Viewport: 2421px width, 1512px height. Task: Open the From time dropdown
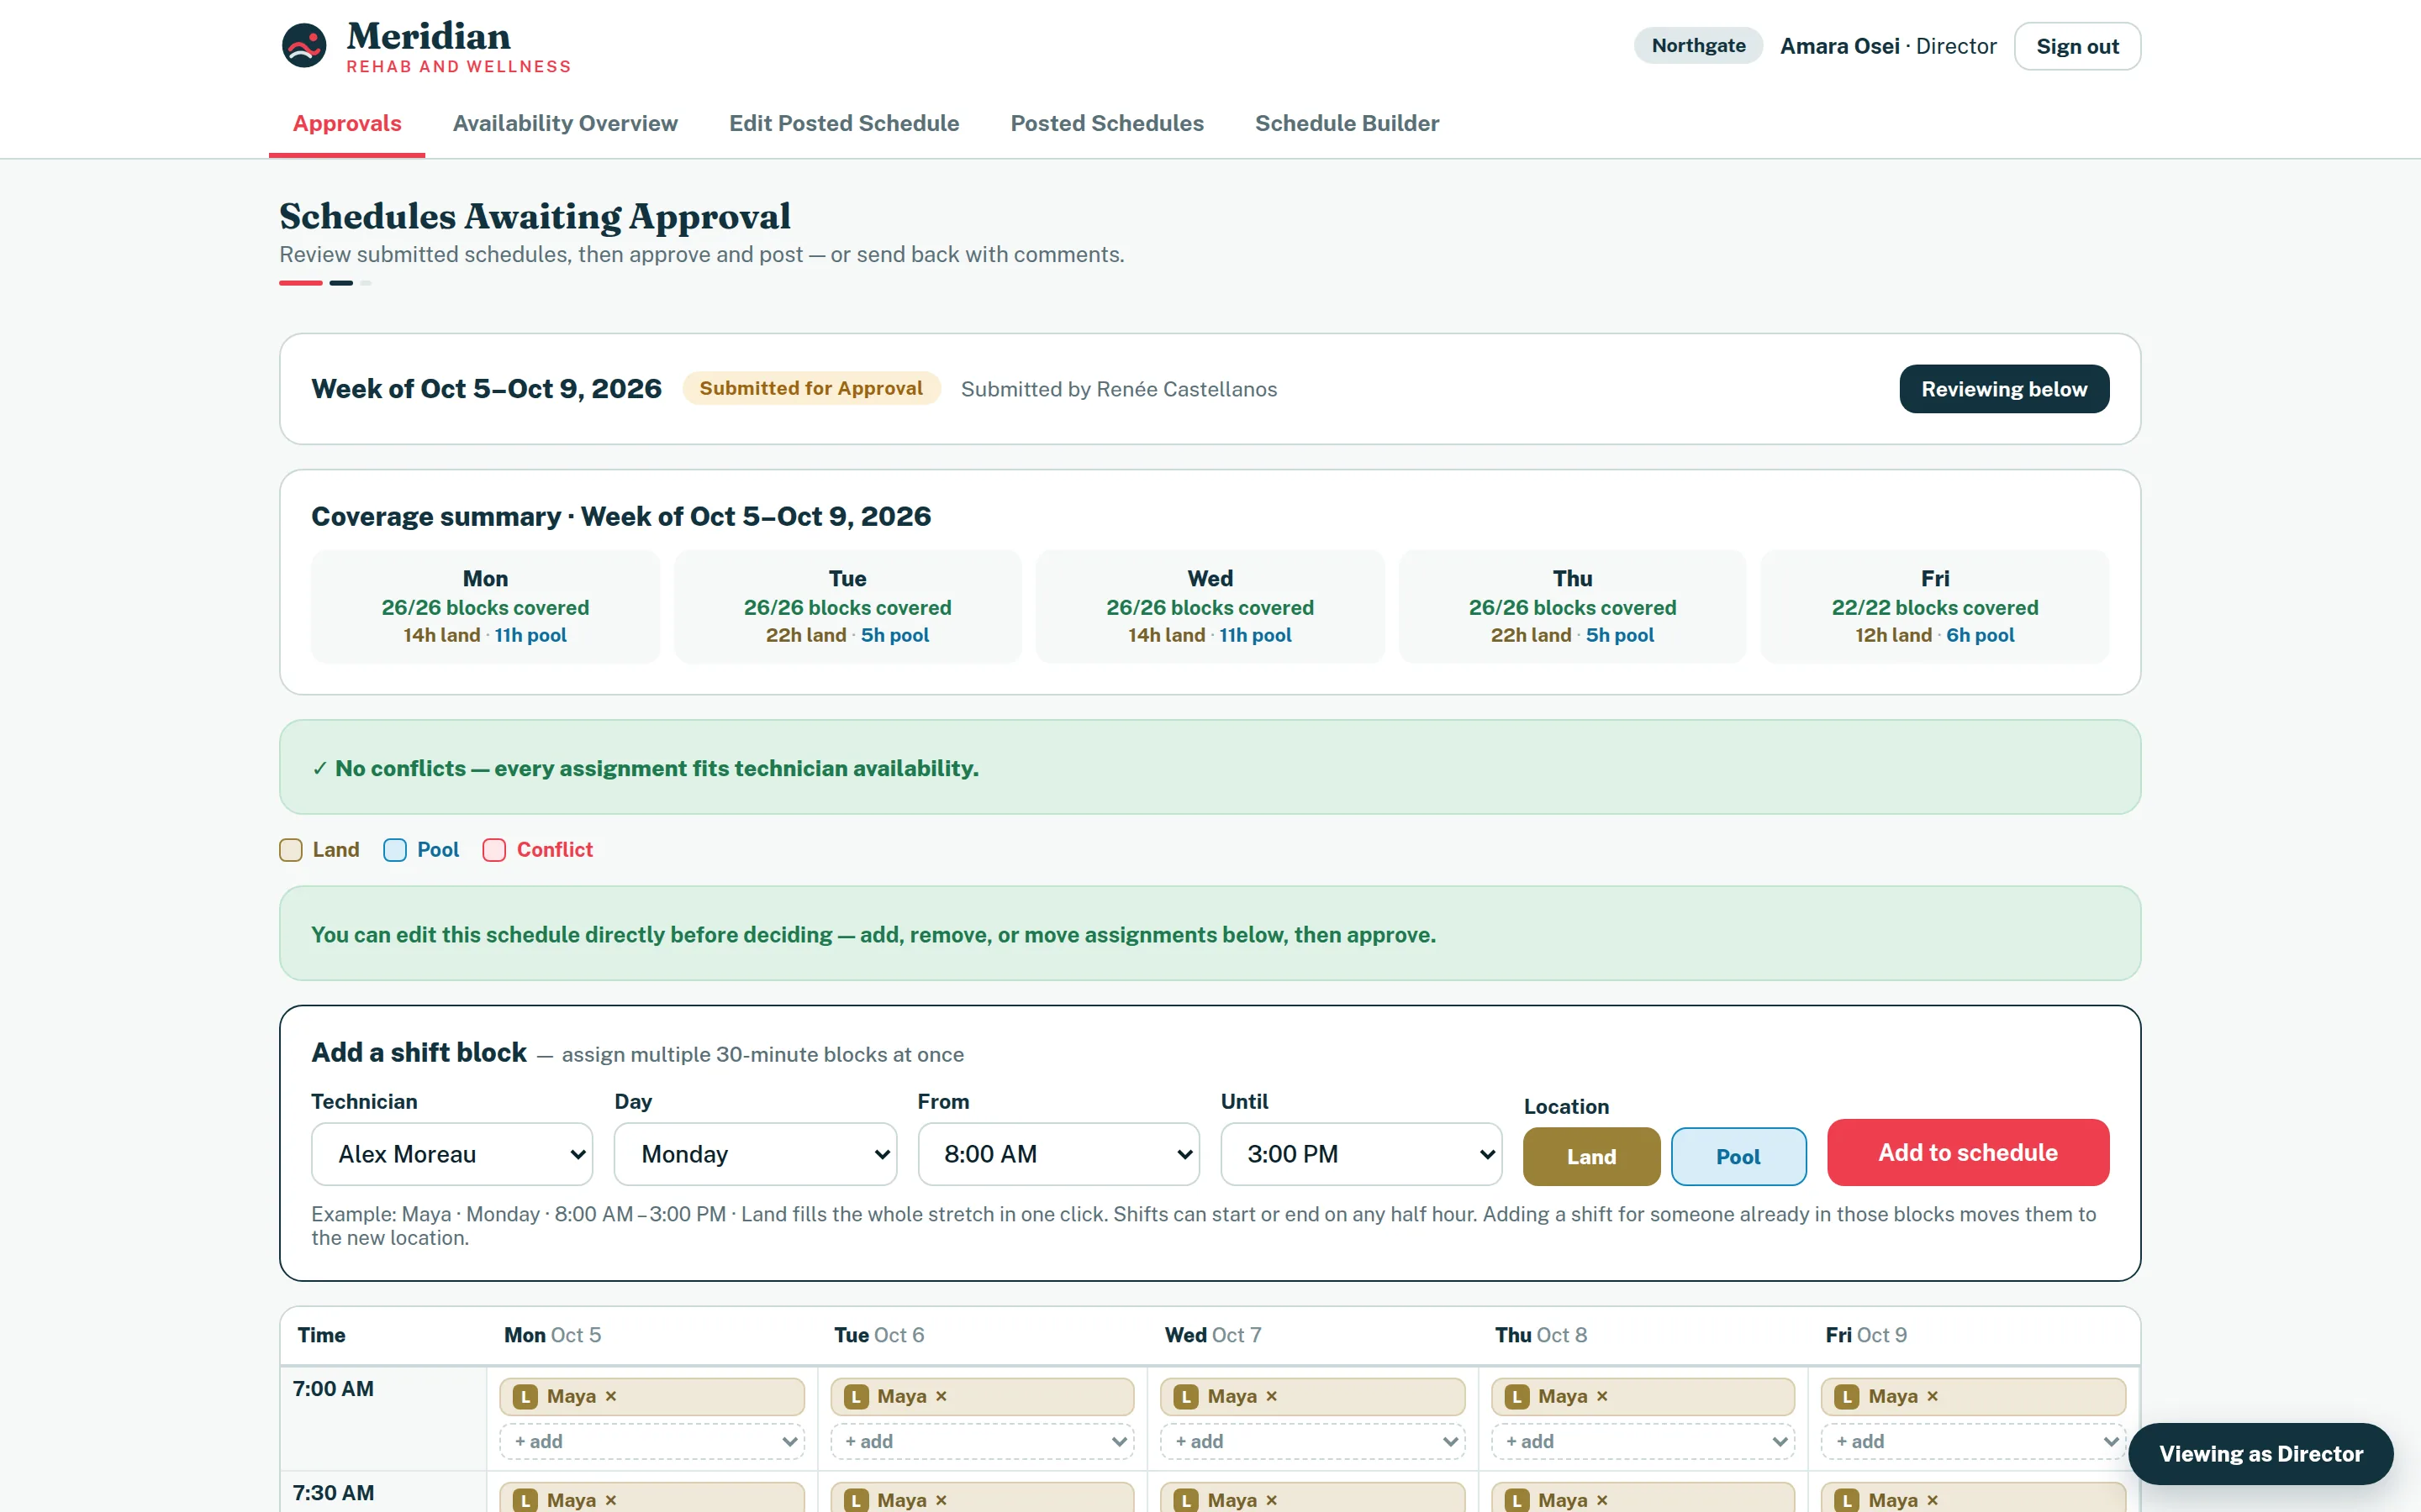coord(1058,1154)
